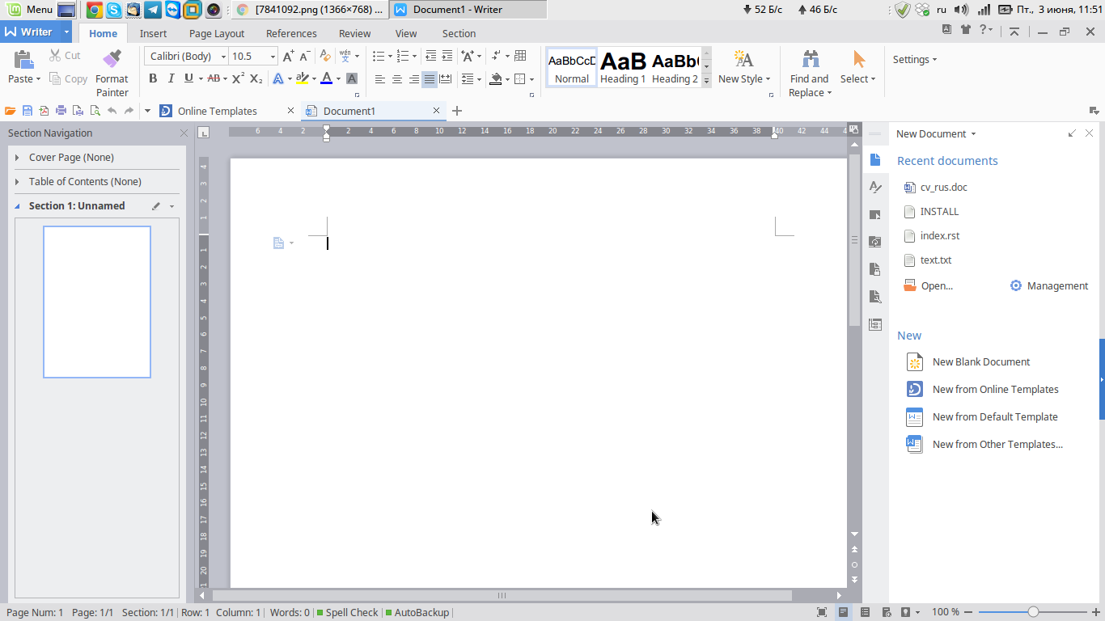Switch to the Review tab

pyautogui.click(x=354, y=33)
